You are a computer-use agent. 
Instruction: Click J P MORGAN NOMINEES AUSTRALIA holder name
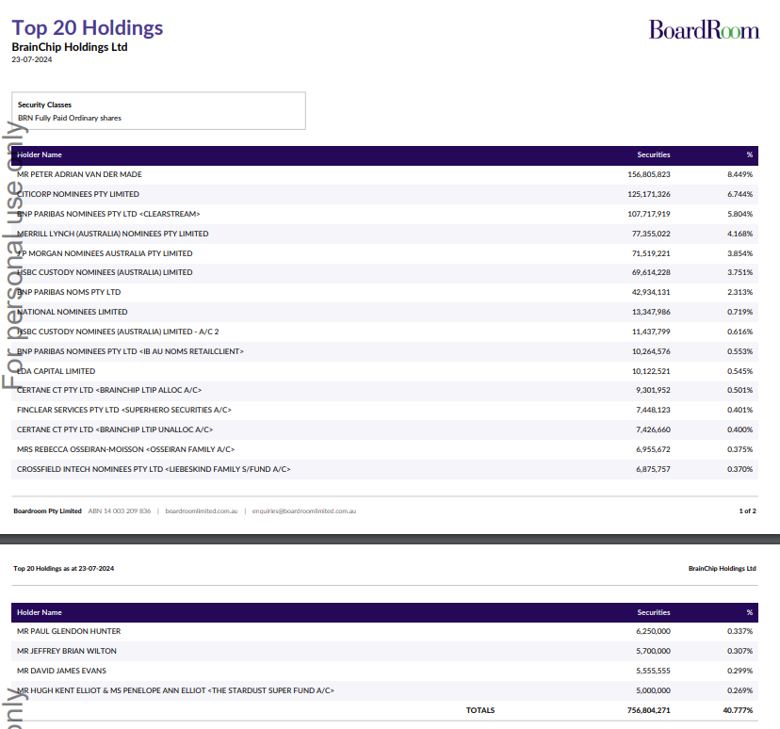105,253
